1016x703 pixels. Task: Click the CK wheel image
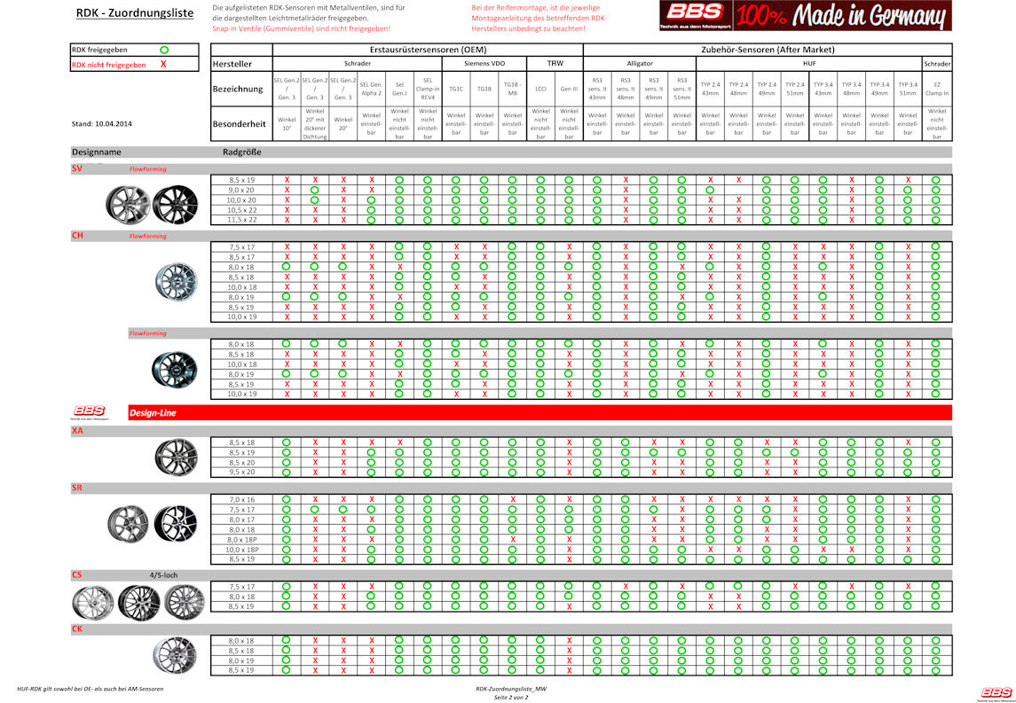pos(177,655)
